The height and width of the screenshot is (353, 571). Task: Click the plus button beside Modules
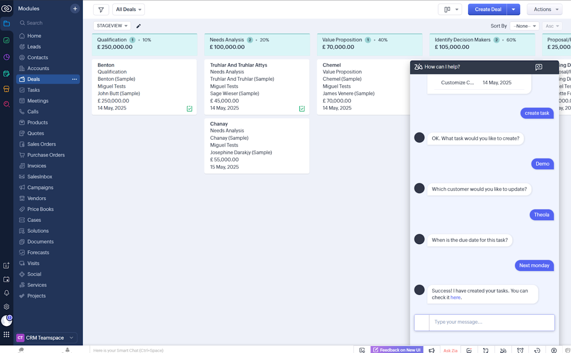pyautogui.click(x=75, y=9)
